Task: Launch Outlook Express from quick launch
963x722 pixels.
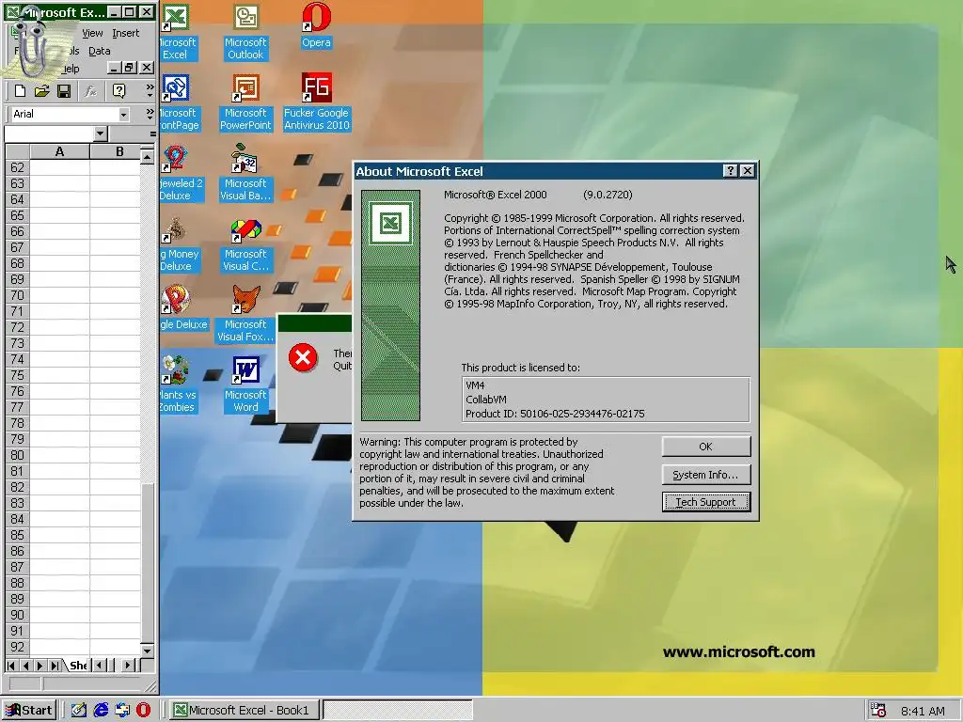Action: click(122, 711)
